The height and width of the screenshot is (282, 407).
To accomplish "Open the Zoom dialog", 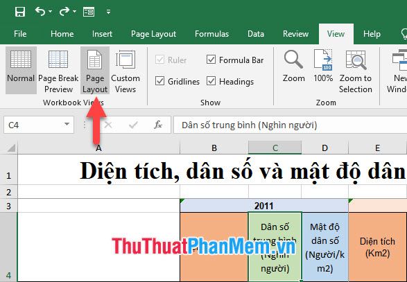I will [x=293, y=66].
